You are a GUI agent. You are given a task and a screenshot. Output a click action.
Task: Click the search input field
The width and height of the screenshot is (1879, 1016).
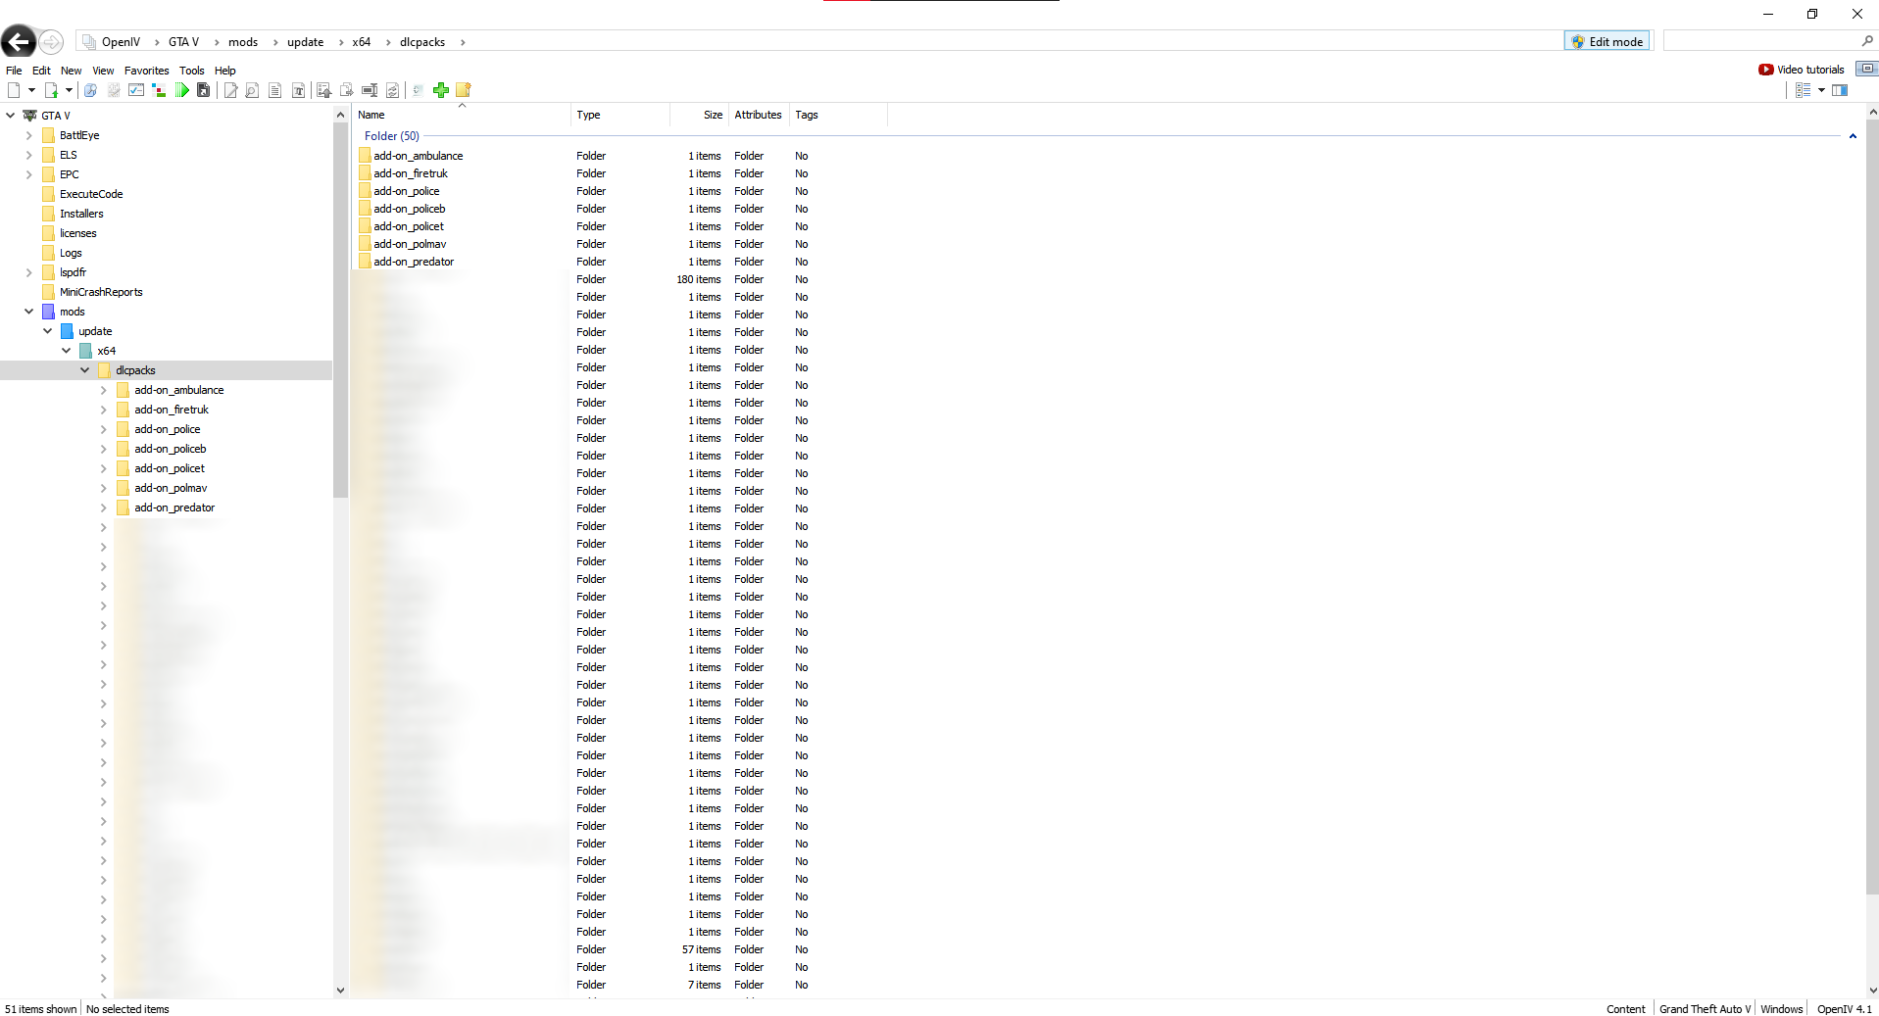coord(1760,41)
